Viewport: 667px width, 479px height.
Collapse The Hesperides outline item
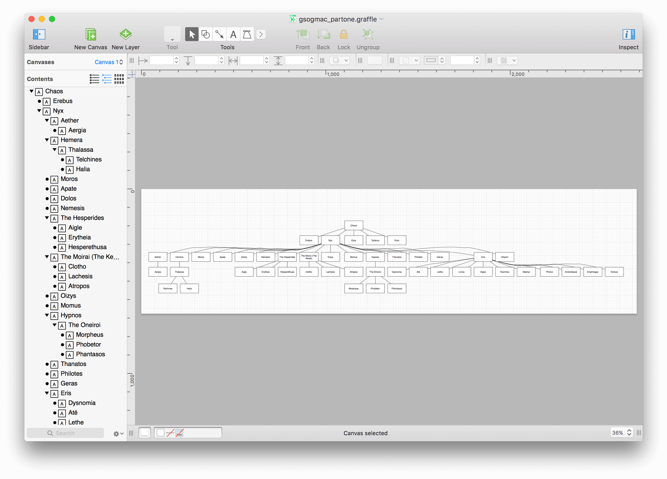47,218
